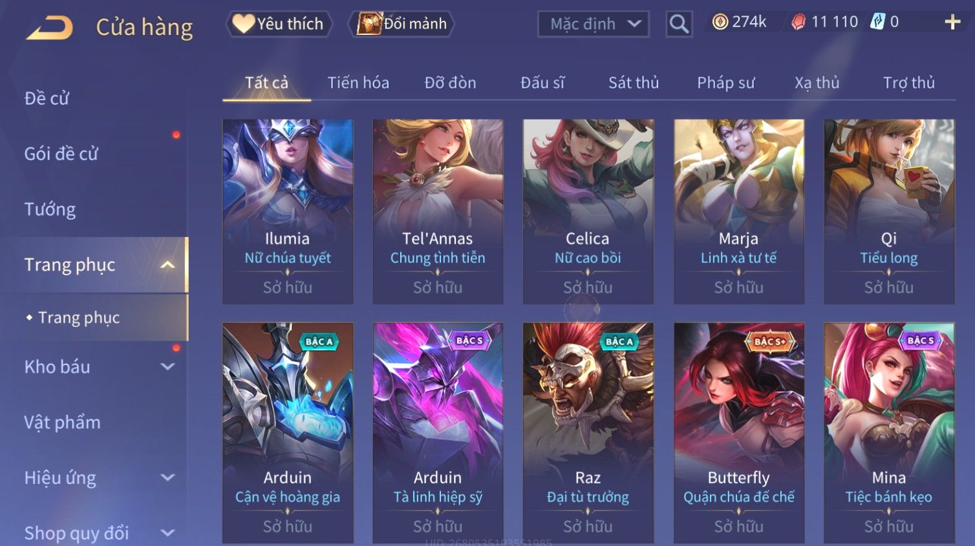This screenshot has width=975, height=546.
Task: Switch to the Sát thủ tab
Action: [634, 83]
